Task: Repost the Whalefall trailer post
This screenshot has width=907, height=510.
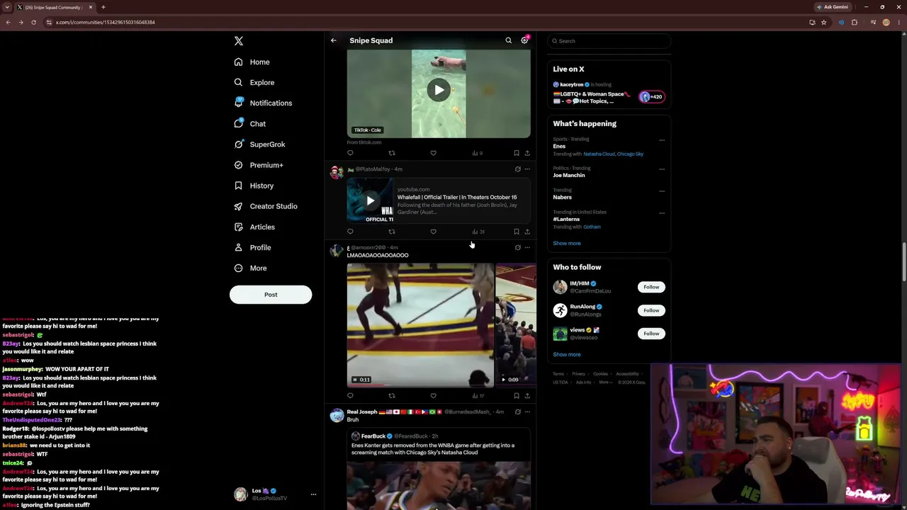Action: [391, 232]
